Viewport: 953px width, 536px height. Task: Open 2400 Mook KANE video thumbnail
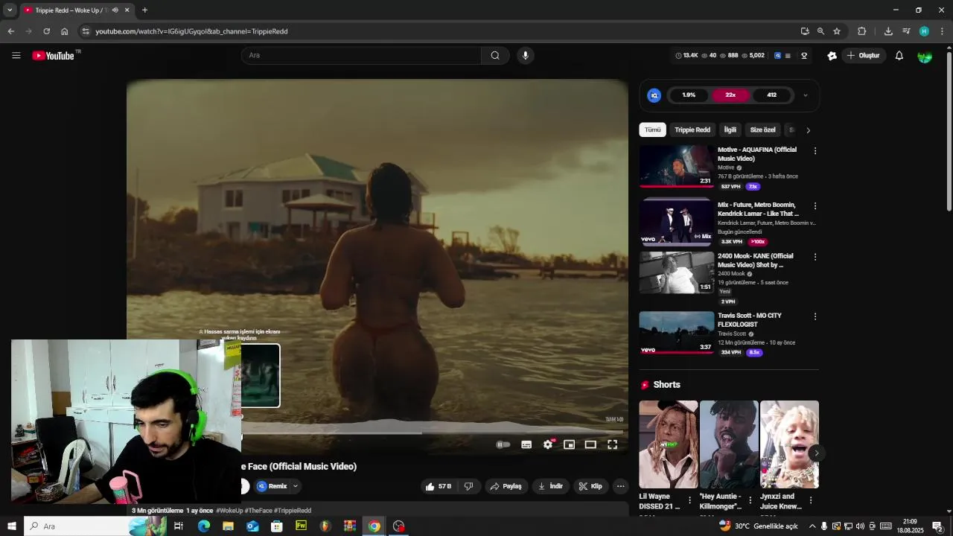pyautogui.click(x=676, y=272)
